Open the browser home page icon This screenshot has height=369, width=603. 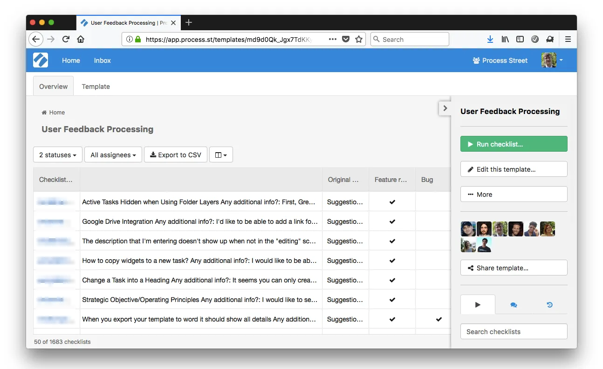pyautogui.click(x=81, y=39)
